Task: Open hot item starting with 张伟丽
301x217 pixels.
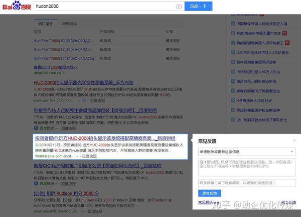Action: (256, 62)
